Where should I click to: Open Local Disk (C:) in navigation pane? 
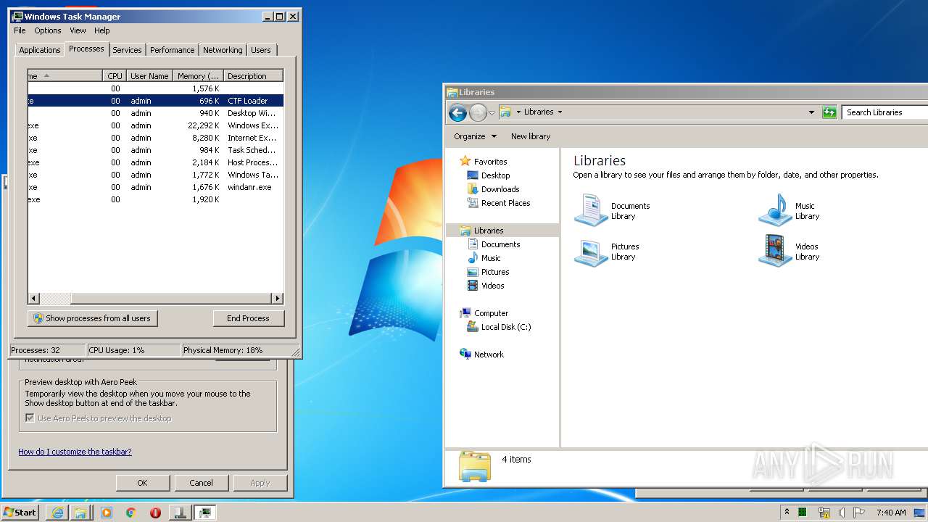(505, 327)
